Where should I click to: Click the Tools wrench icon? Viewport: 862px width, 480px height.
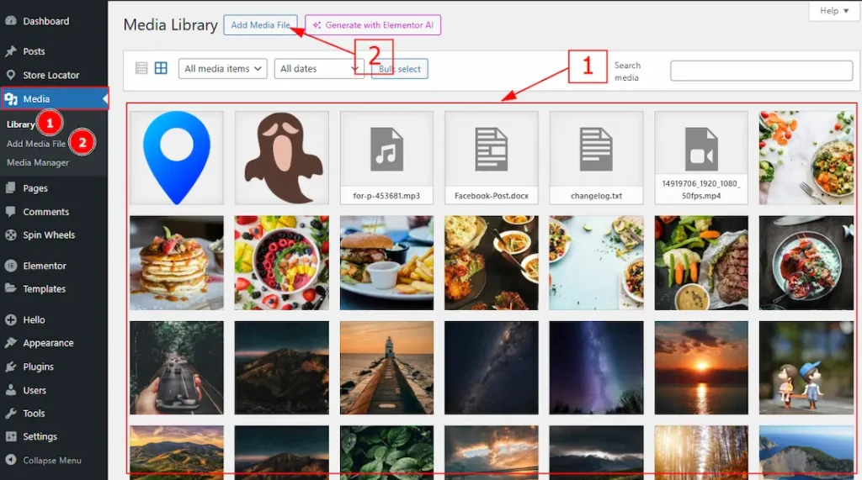coord(10,414)
